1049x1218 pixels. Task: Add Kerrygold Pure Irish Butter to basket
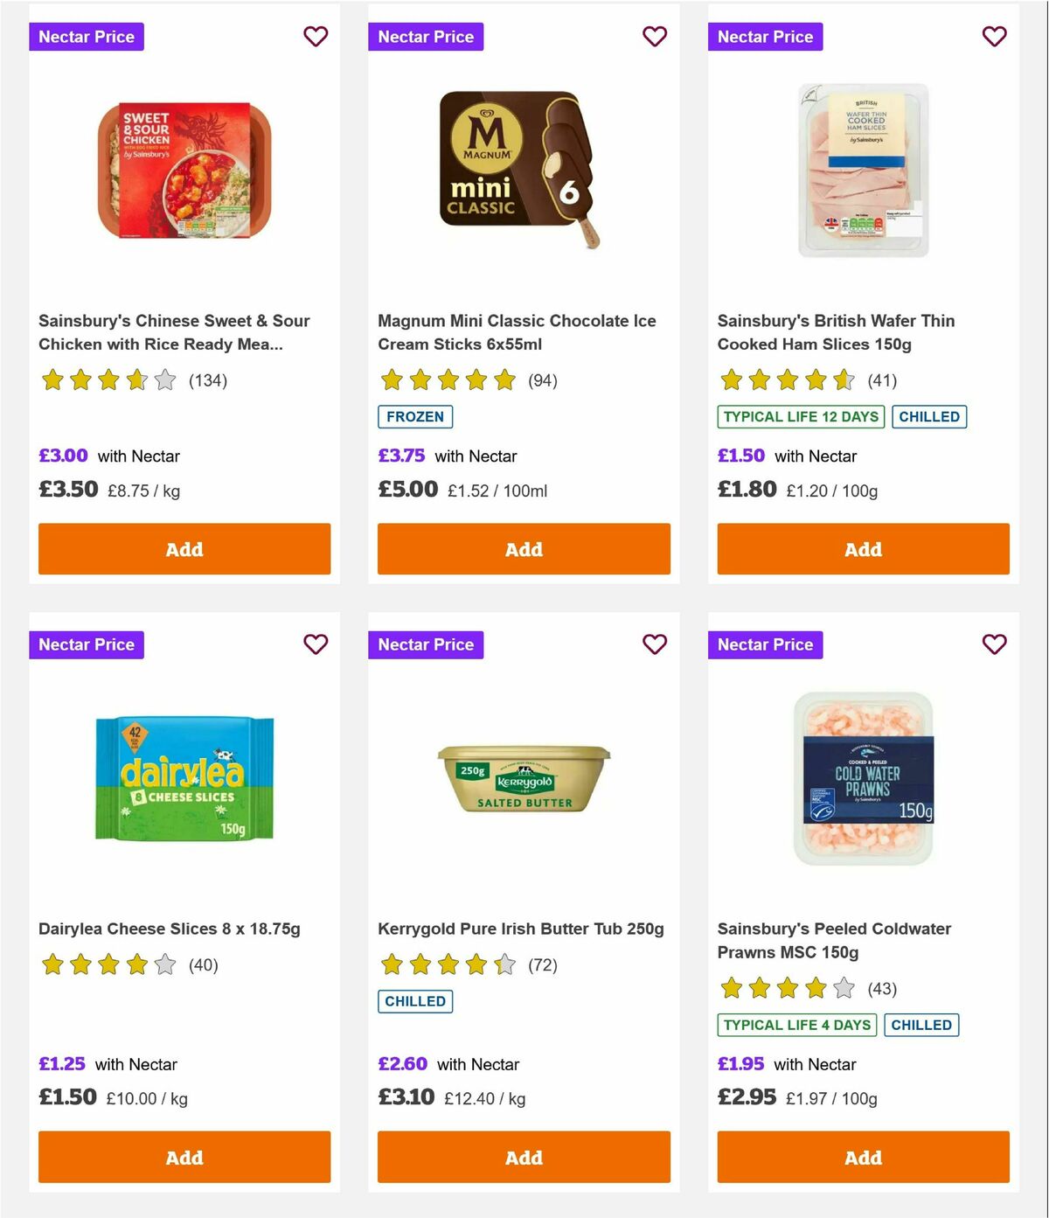click(x=524, y=1157)
